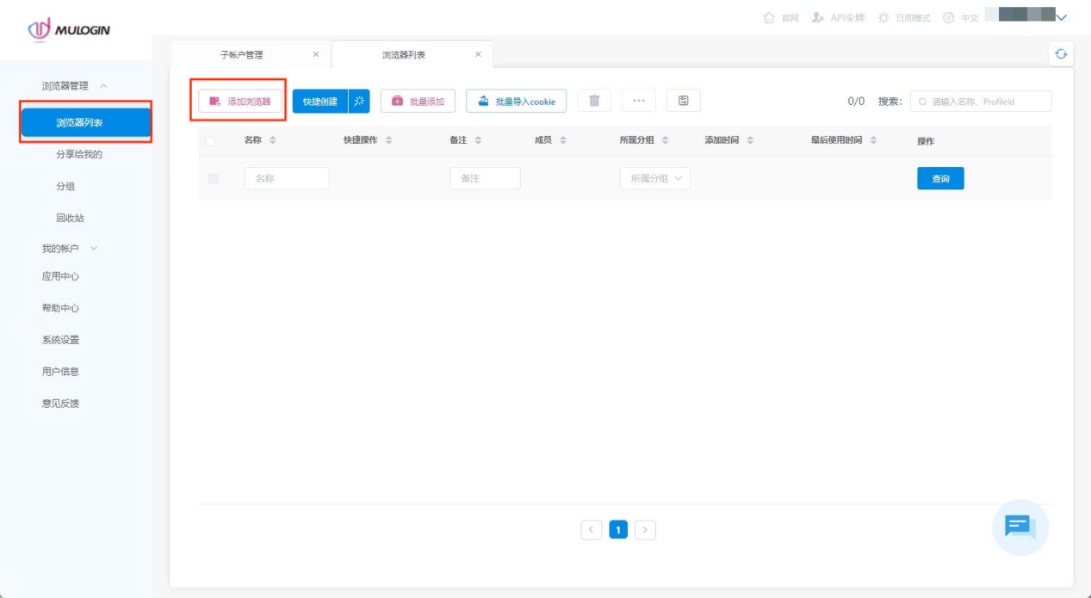
Task: Open 回收站 in the sidebar
Action: (71, 219)
